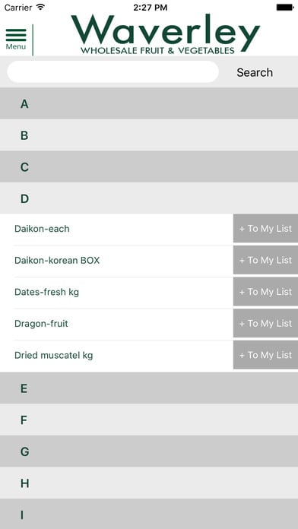This screenshot has height=529, width=298.
Task: Tap the Search button
Action: coord(255,72)
